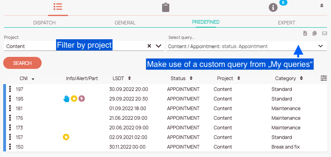Click the yellow star icon on ticket 195
This screenshot has height=157, width=331.
pyautogui.click(x=74, y=99)
